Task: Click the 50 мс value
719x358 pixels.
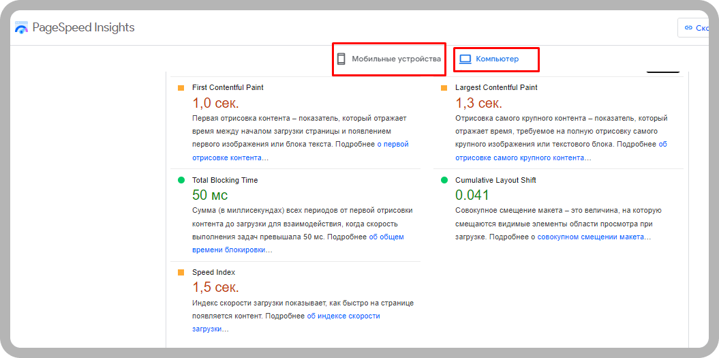Action: pyautogui.click(x=210, y=195)
